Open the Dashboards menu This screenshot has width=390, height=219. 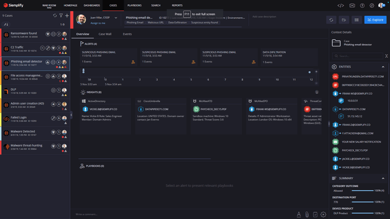click(x=92, y=5)
